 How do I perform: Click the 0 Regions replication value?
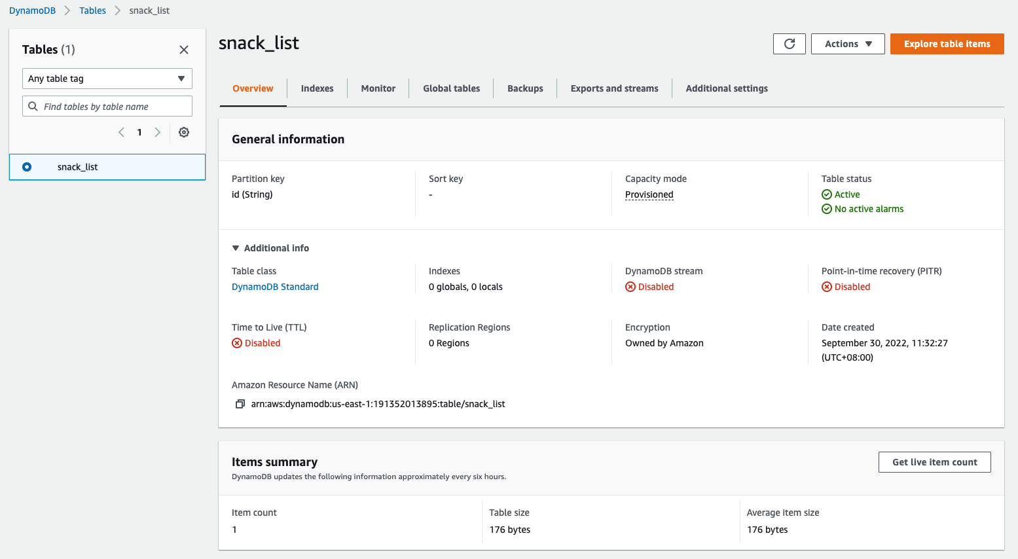click(x=448, y=343)
